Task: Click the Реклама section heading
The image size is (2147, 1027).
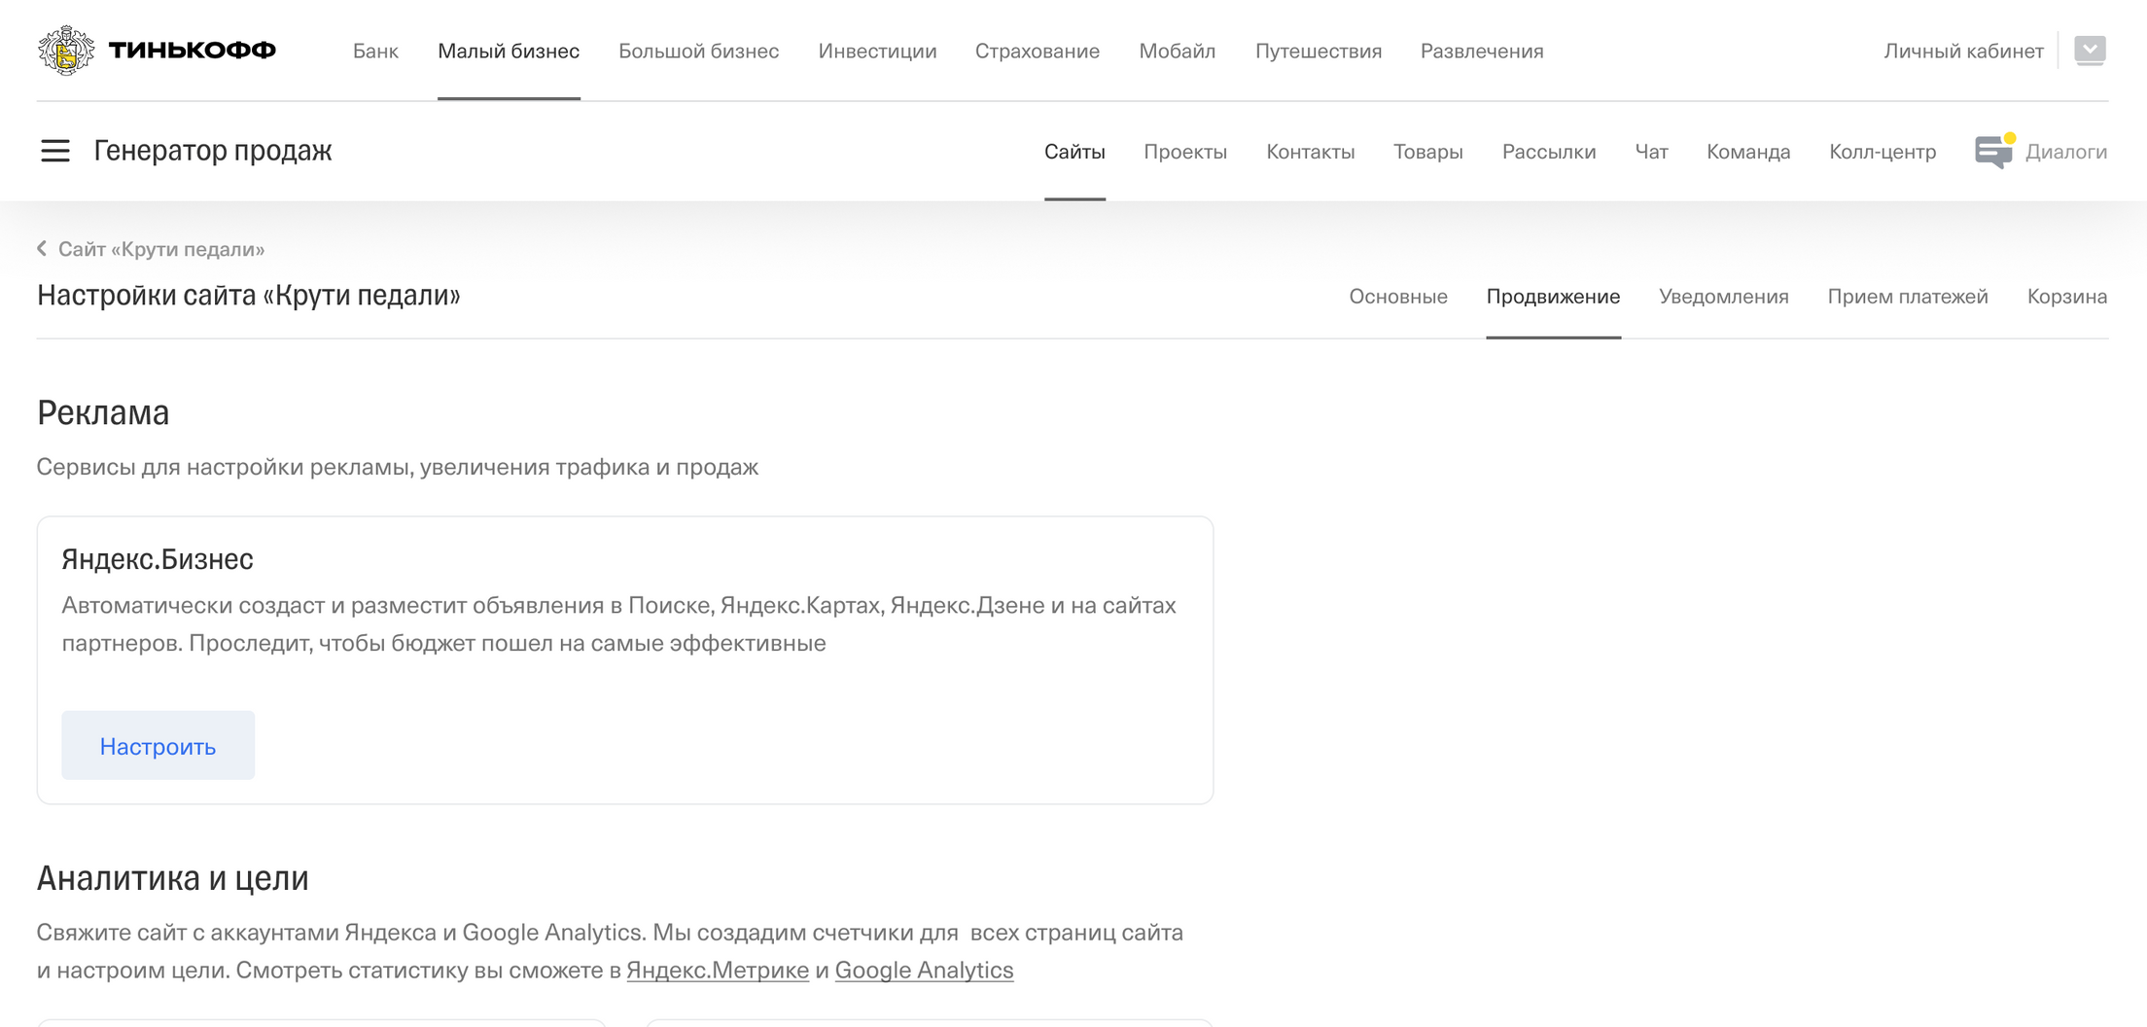Action: pos(103,412)
